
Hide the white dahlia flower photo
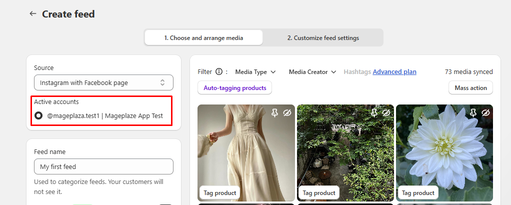485,113
